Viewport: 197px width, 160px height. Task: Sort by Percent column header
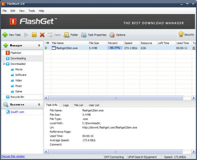tap(115, 43)
